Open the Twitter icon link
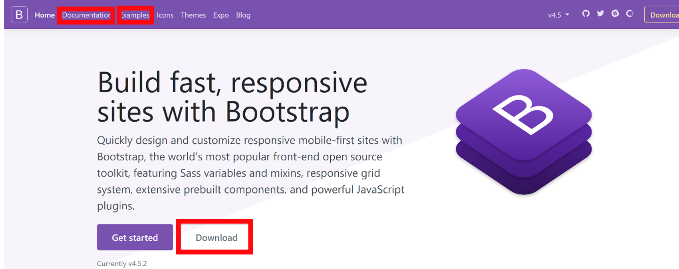 600,14
